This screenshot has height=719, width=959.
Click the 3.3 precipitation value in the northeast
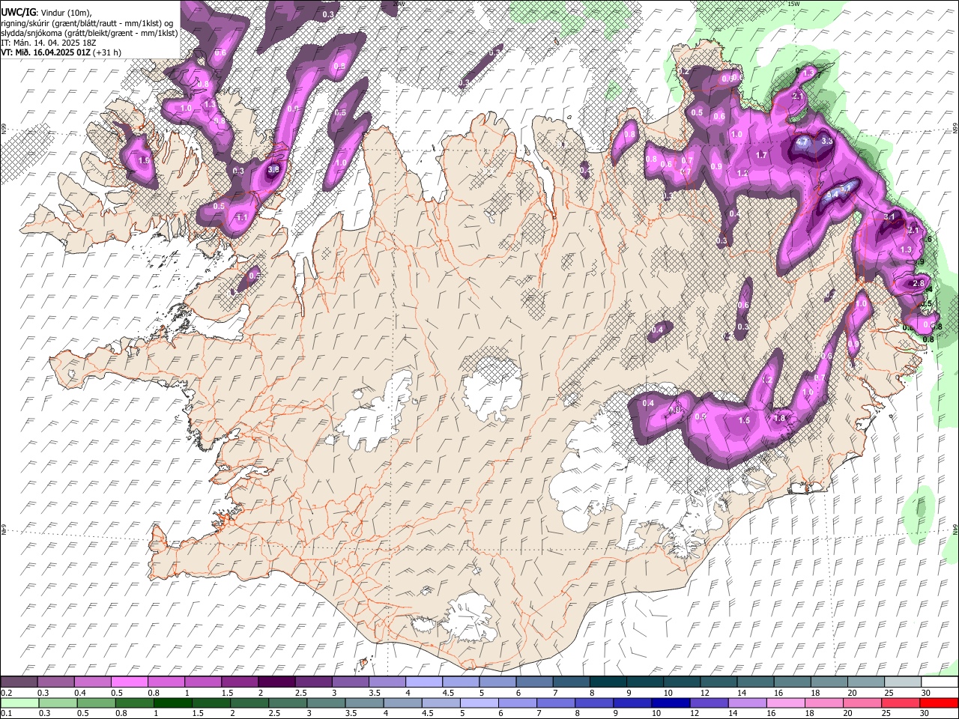827,140
